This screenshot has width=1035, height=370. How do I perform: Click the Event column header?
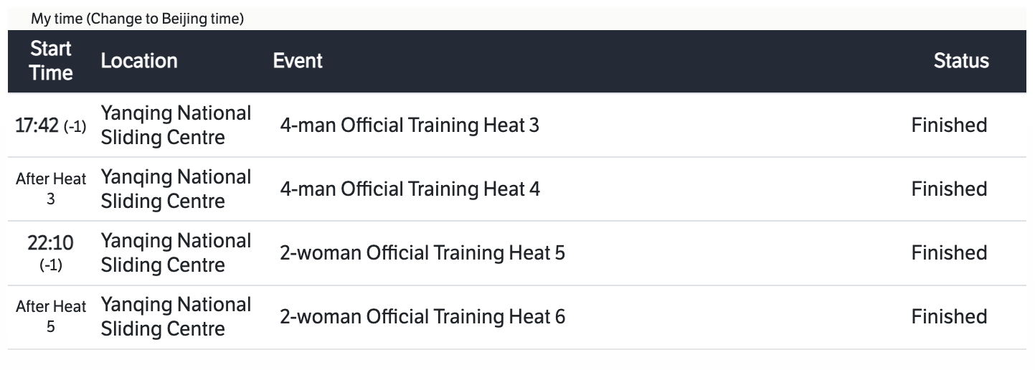[x=298, y=61]
